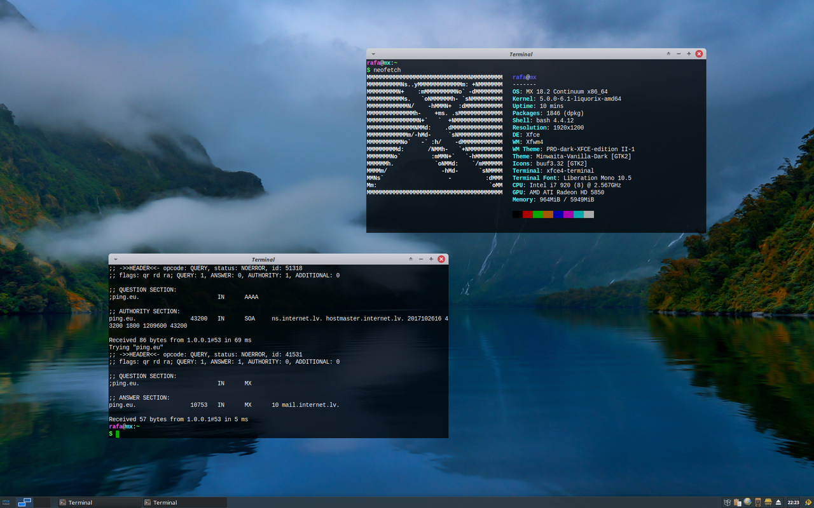
Task: Click the yellow logout sign panel icon
Action: tap(808, 502)
